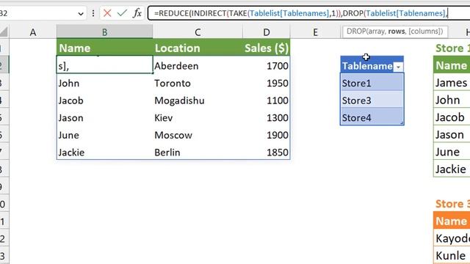Viewport: 470px width, 264px height.
Task: Select the 'Store1' entry in Tablenames
Action: (x=372, y=83)
